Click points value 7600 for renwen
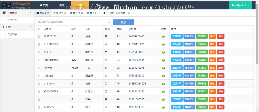The image size is (259, 112). tap(75, 68)
